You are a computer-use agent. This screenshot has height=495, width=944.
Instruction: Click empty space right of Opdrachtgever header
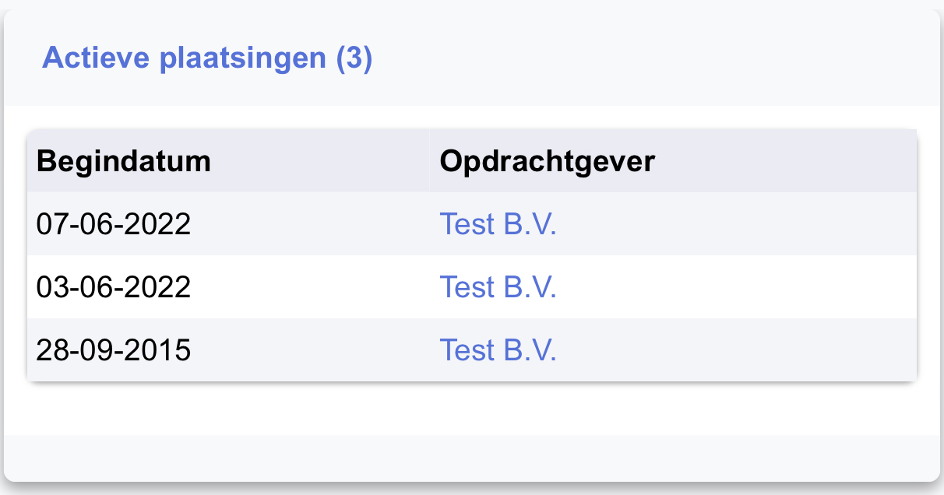(x=787, y=162)
